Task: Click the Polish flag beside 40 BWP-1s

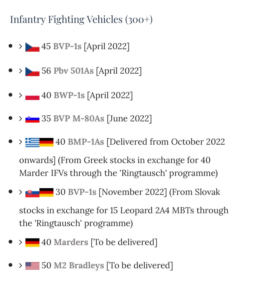Action: (32, 96)
